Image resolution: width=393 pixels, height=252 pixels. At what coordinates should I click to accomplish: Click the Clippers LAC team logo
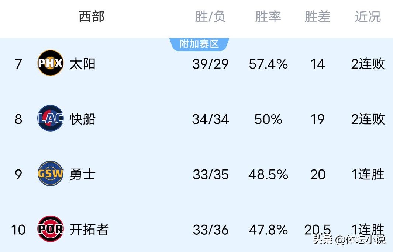(x=51, y=118)
